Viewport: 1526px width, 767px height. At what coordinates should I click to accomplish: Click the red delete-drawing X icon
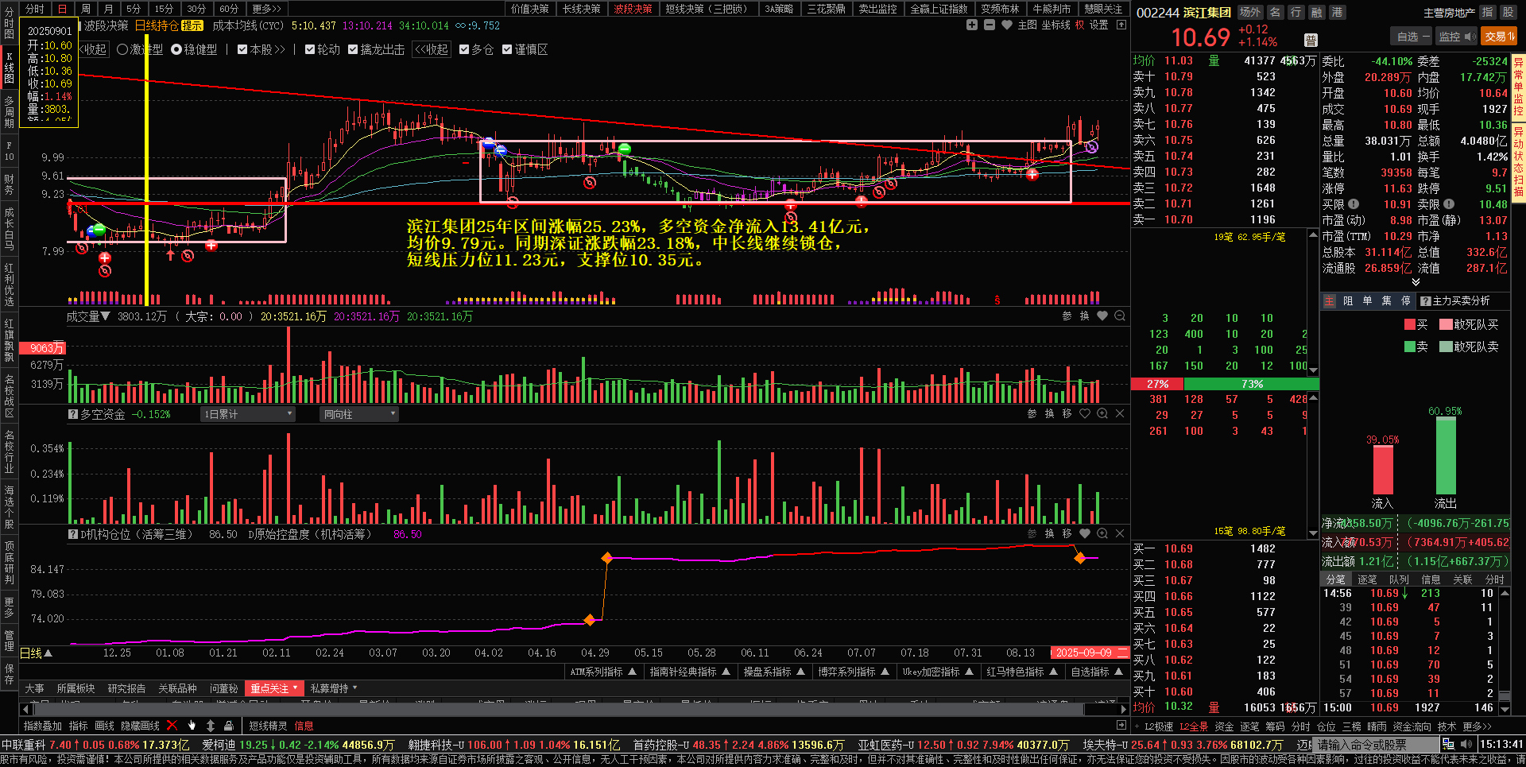tap(172, 726)
